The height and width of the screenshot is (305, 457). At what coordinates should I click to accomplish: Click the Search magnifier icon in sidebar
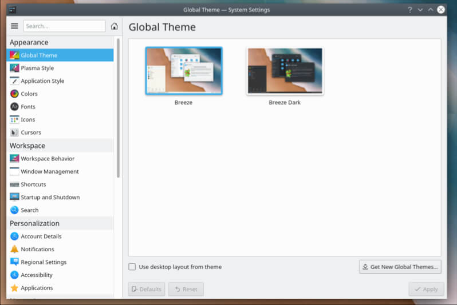pyautogui.click(x=14, y=210)
